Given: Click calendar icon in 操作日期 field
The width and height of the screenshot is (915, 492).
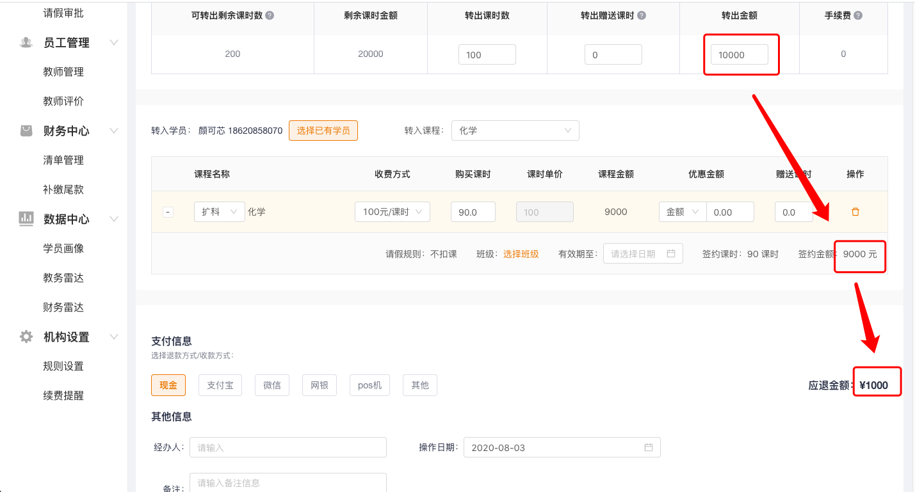Looking at the screenshot, I should coord(649,447).
